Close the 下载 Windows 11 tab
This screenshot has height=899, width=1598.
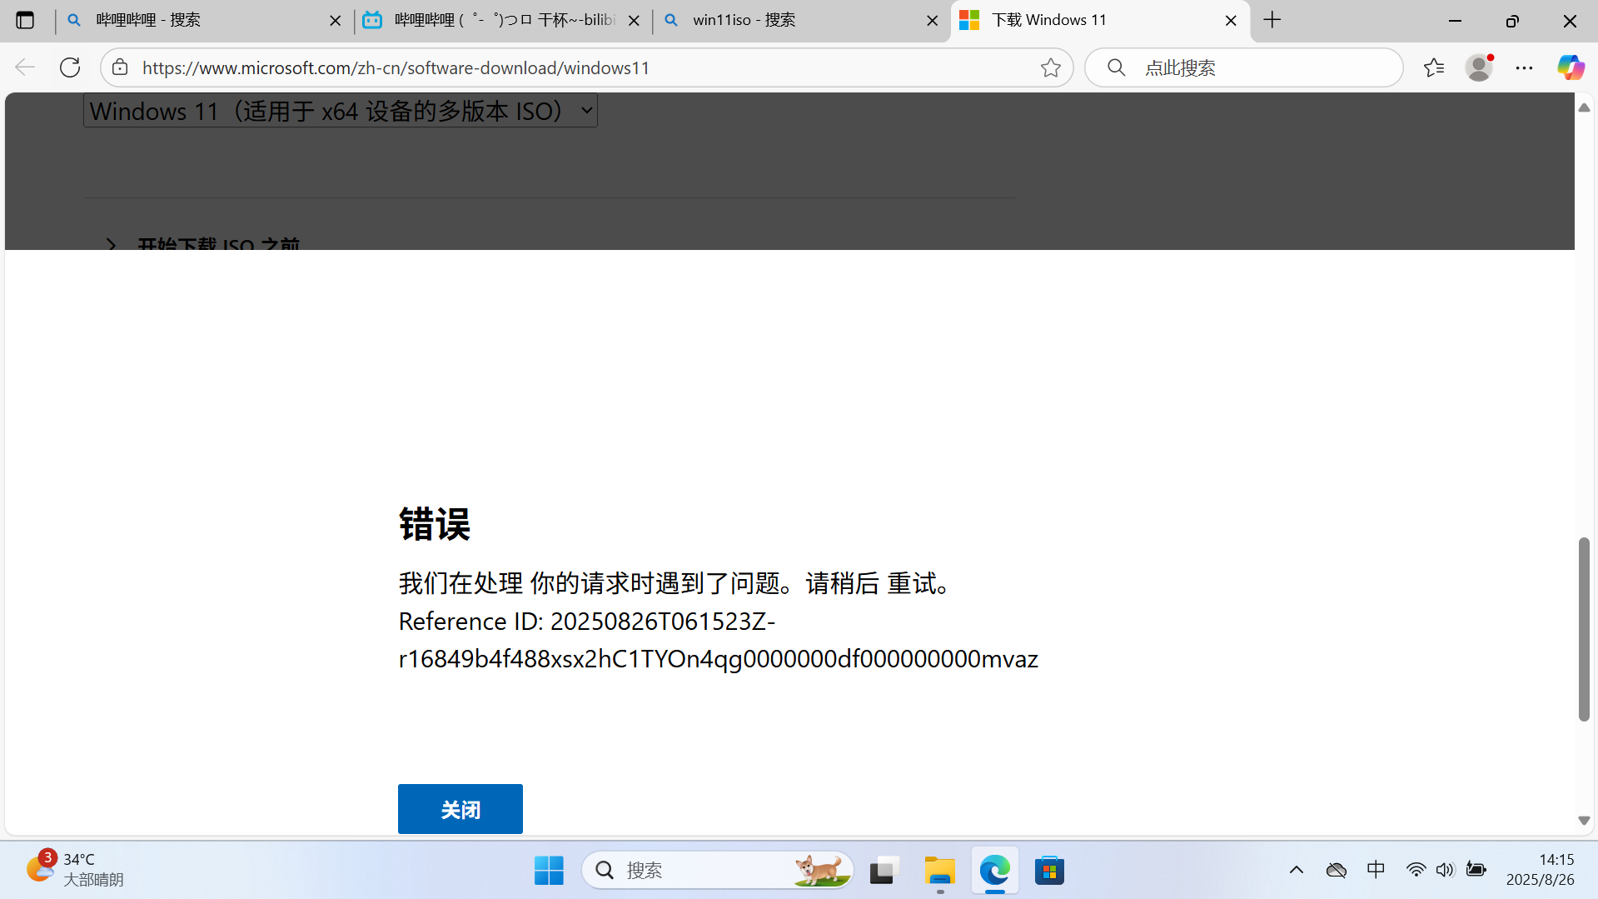coord(1231,21)
